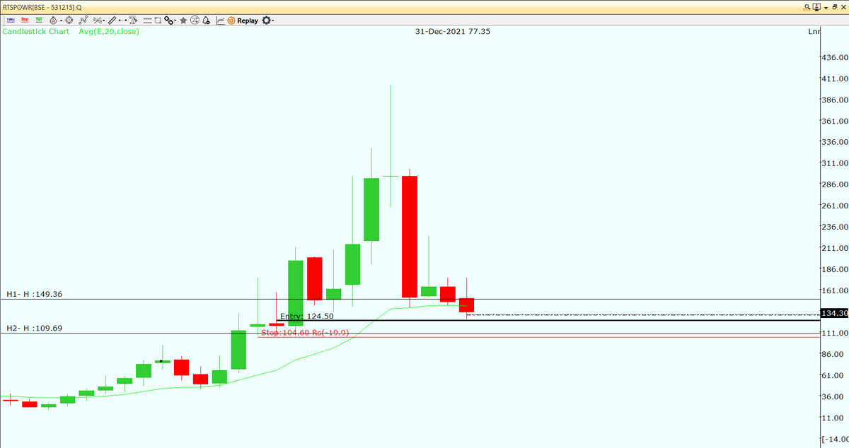Click the Avg(E,20,close) indicator label
The image size is (849, 448).
point(109,31)
